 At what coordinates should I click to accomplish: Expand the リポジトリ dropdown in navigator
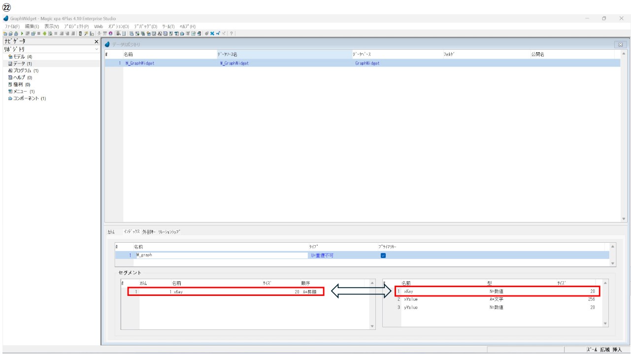coord(97,50)
